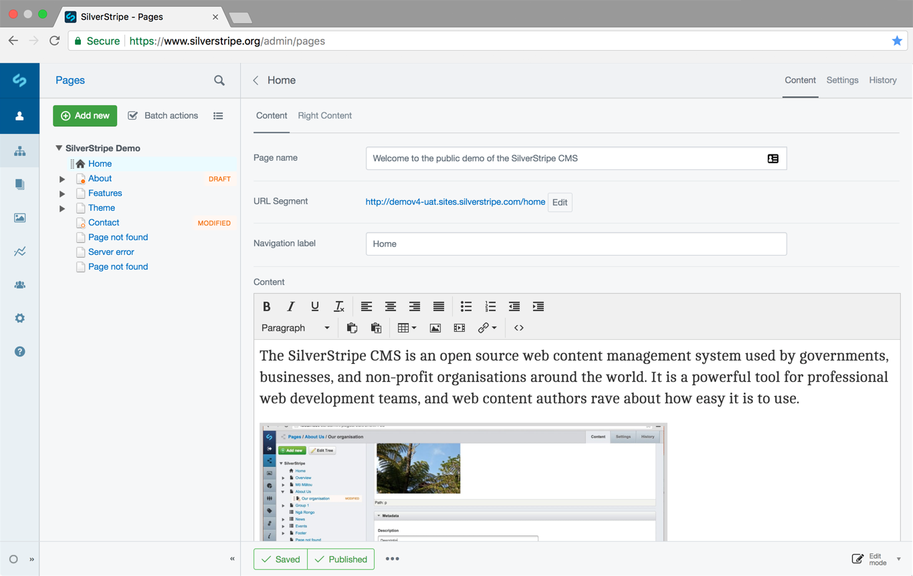913x576 pixels.
Task: Click the Bold formatting icon
Action: (x=266, y=306)
